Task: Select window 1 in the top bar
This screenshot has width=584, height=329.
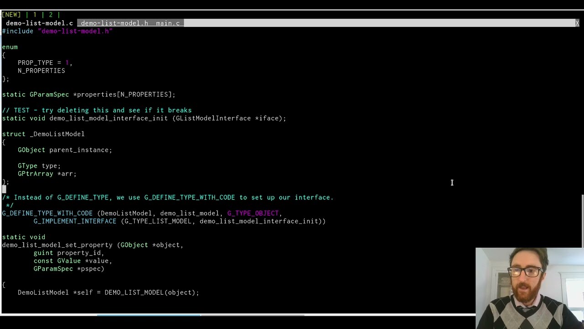Action: (x=35, y=15)
